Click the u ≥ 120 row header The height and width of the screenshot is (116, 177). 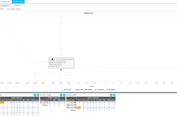[x=71, y=102]
